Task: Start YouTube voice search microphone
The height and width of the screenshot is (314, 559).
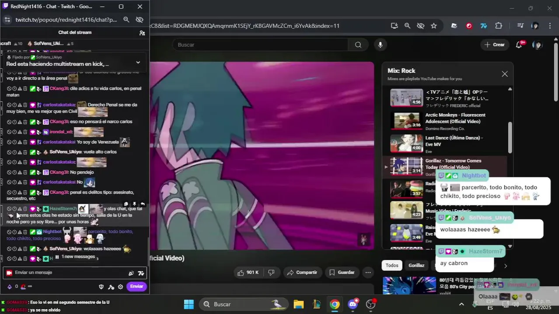Action: tap(380, 45)
